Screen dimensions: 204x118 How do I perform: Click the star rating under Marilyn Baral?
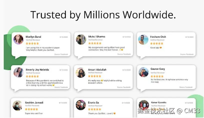click(32, 44)
